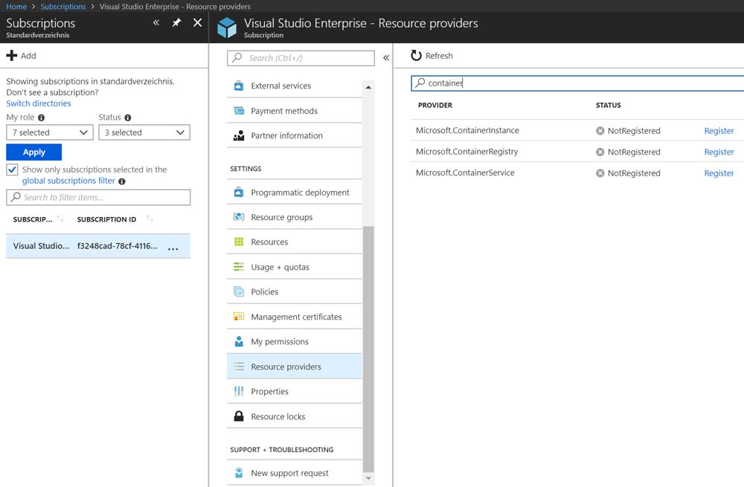Open the Status 3 selected dropdown
Screen dimensions: 744x487
[x=144, y=132]
